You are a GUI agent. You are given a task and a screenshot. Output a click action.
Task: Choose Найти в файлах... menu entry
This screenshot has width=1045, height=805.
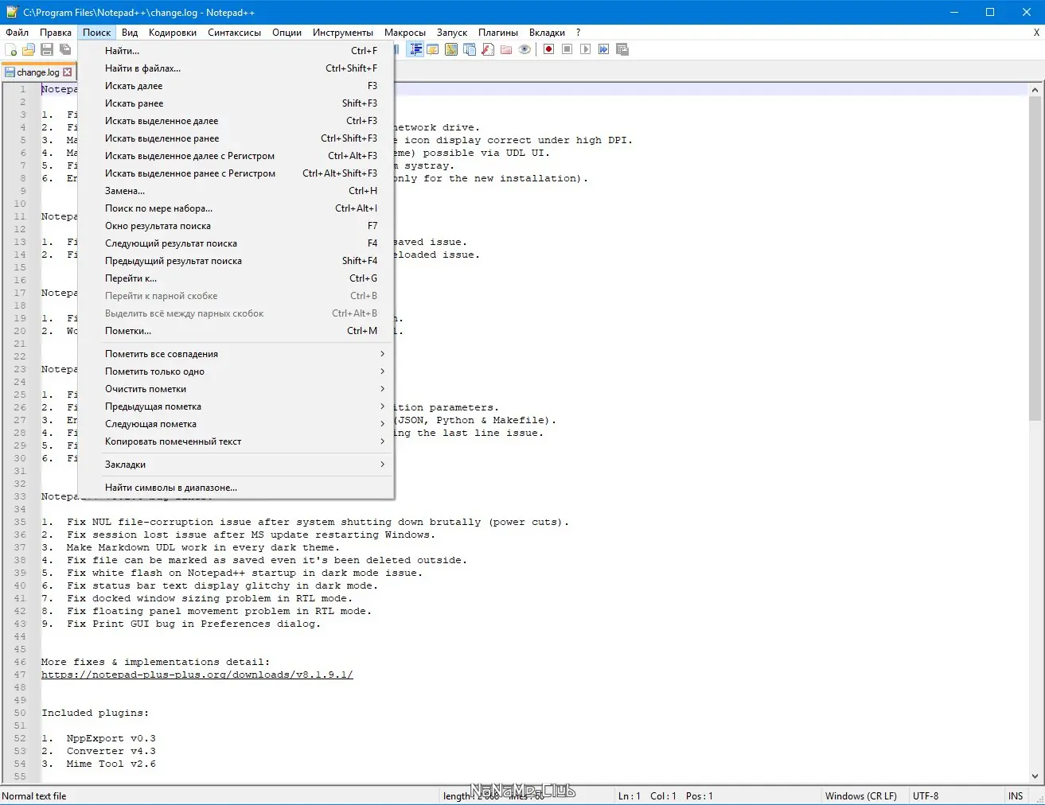236,68
